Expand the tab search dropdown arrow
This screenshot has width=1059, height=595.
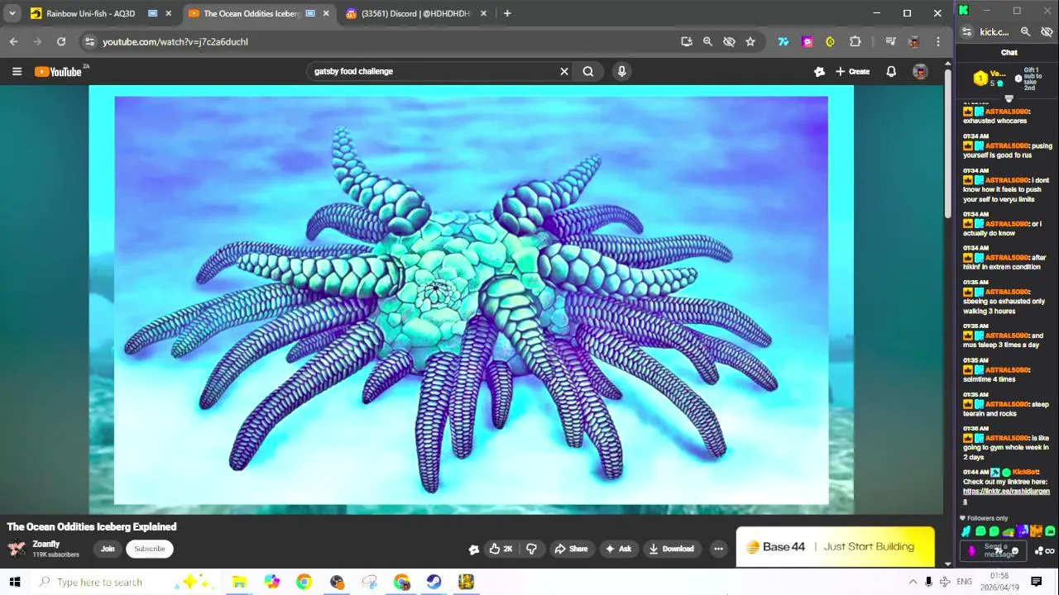point(12,13)
